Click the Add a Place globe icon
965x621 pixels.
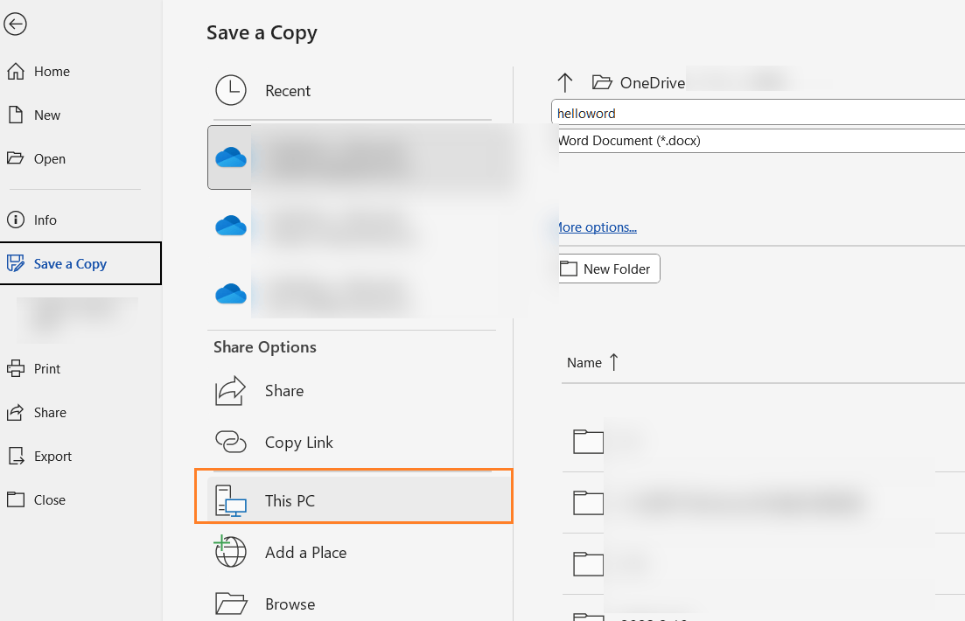point(230,552)
